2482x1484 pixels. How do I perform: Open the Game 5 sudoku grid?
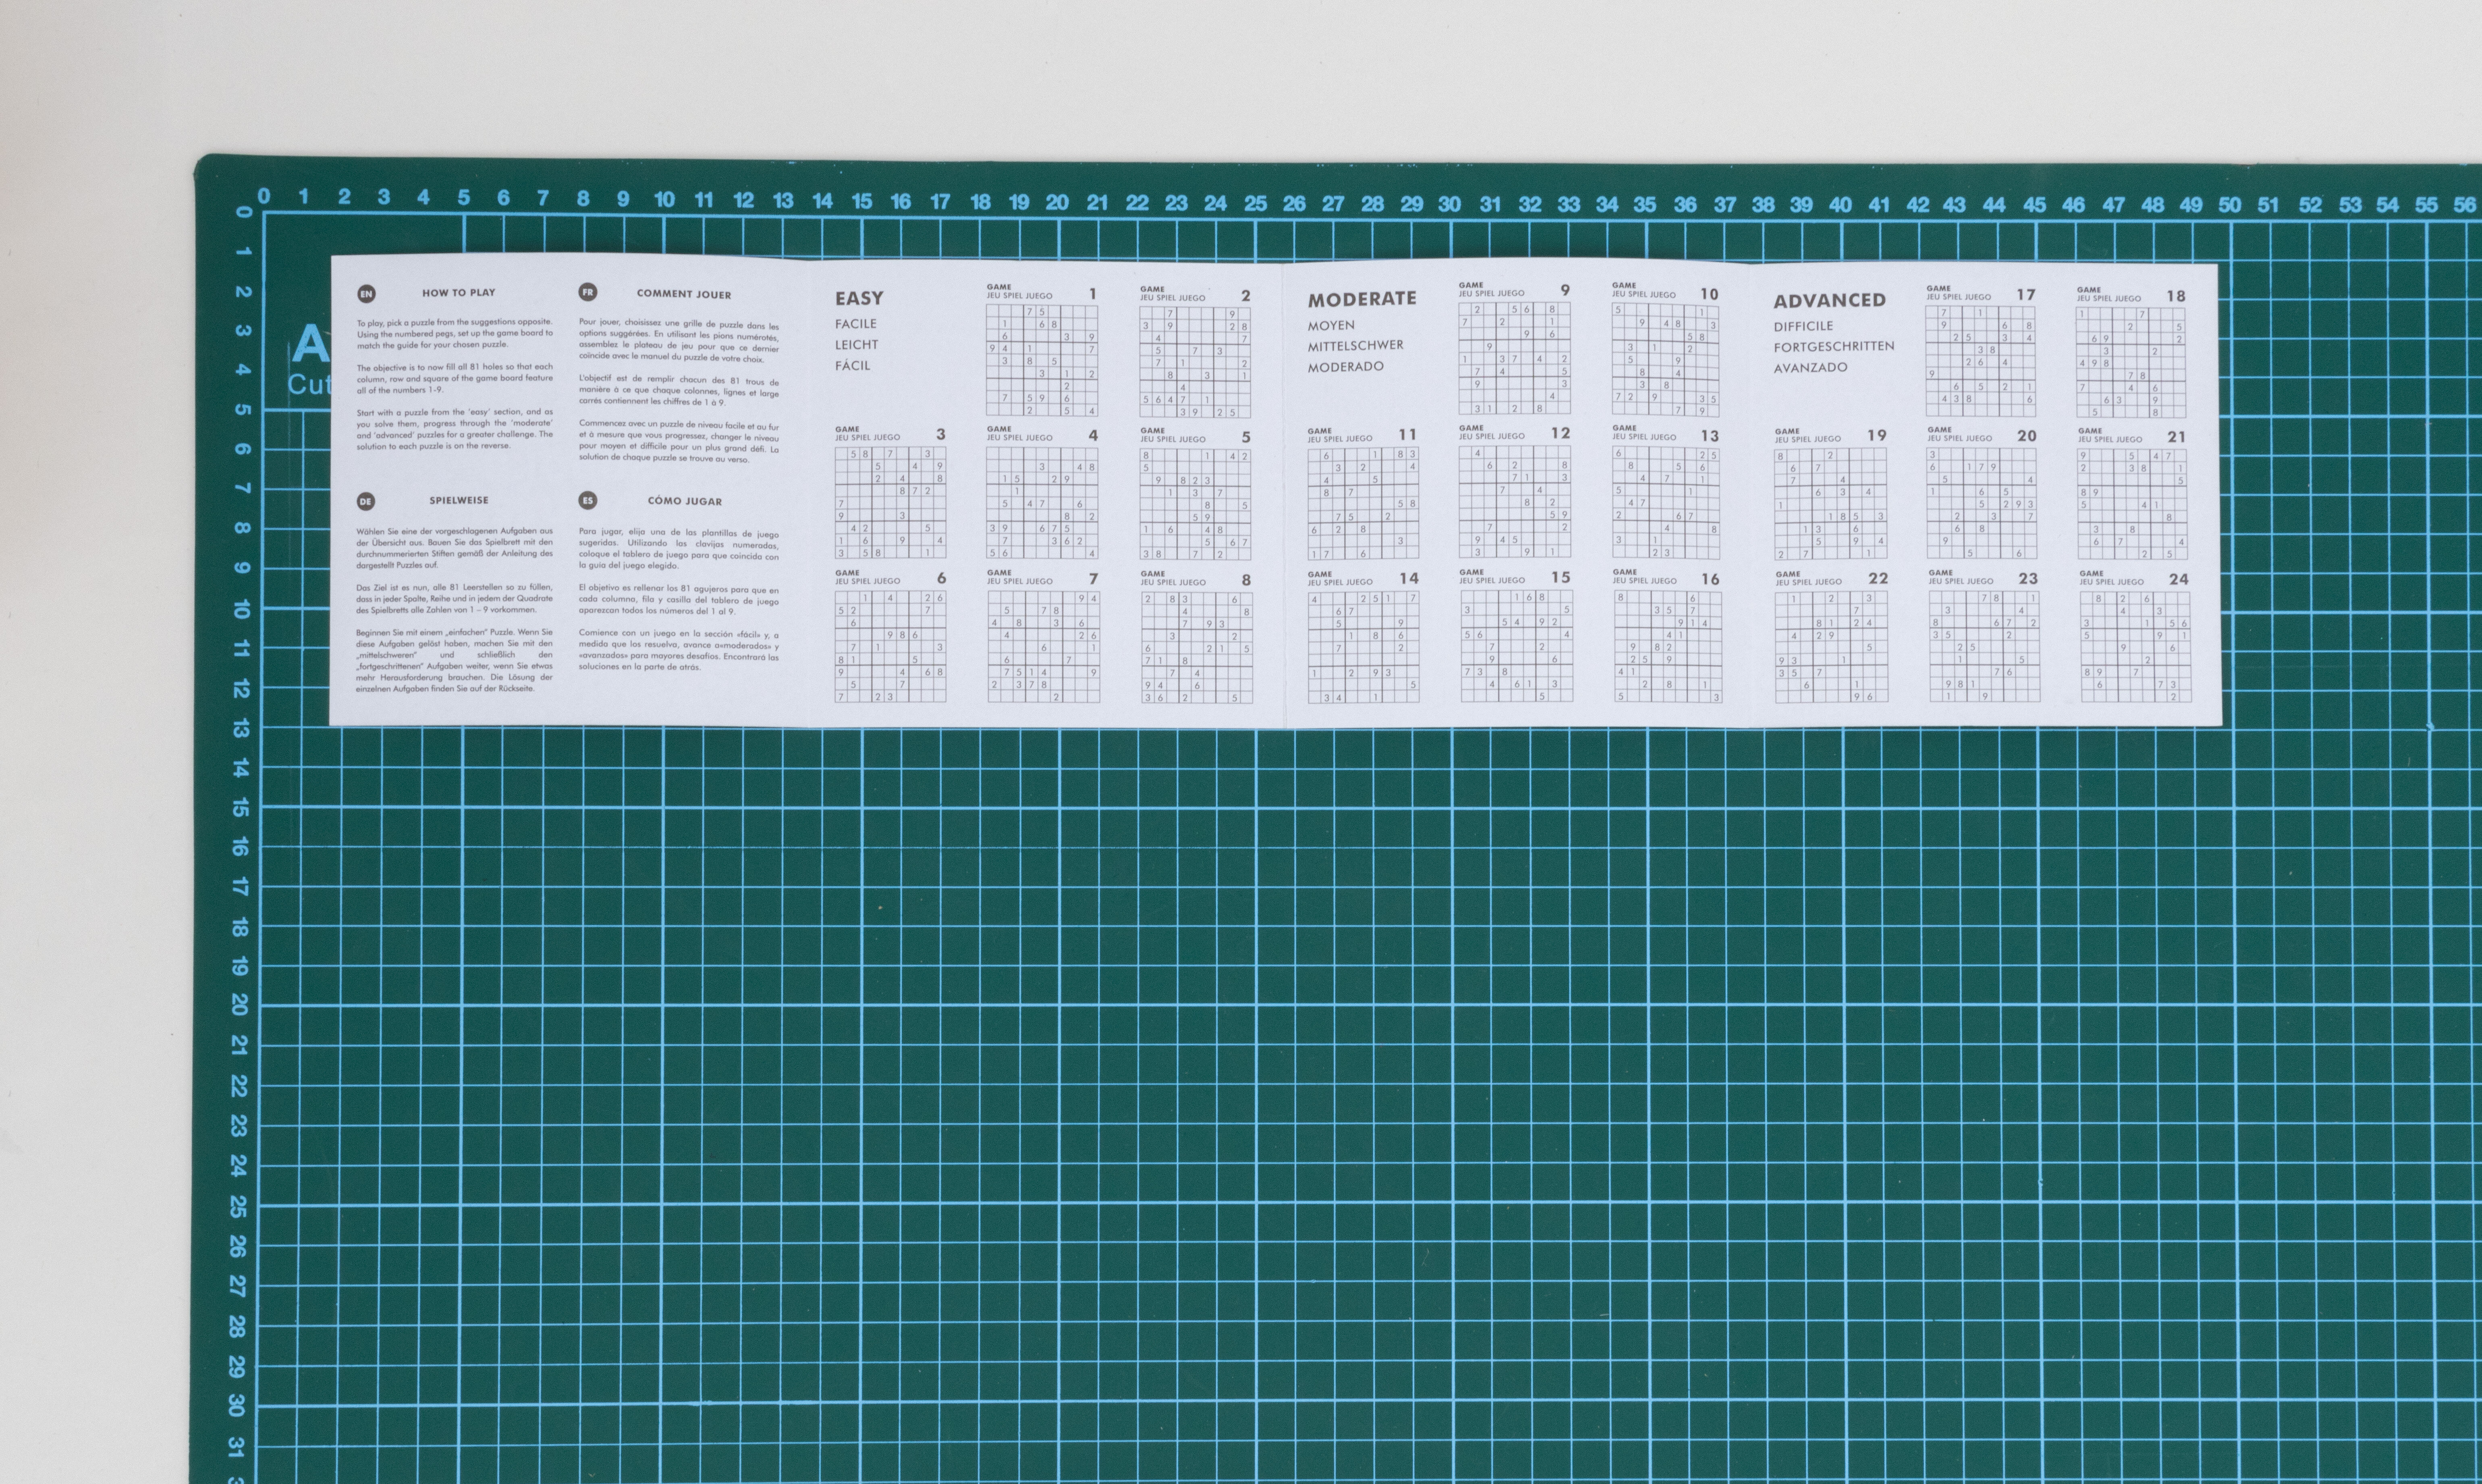[x=1195, y=504]
